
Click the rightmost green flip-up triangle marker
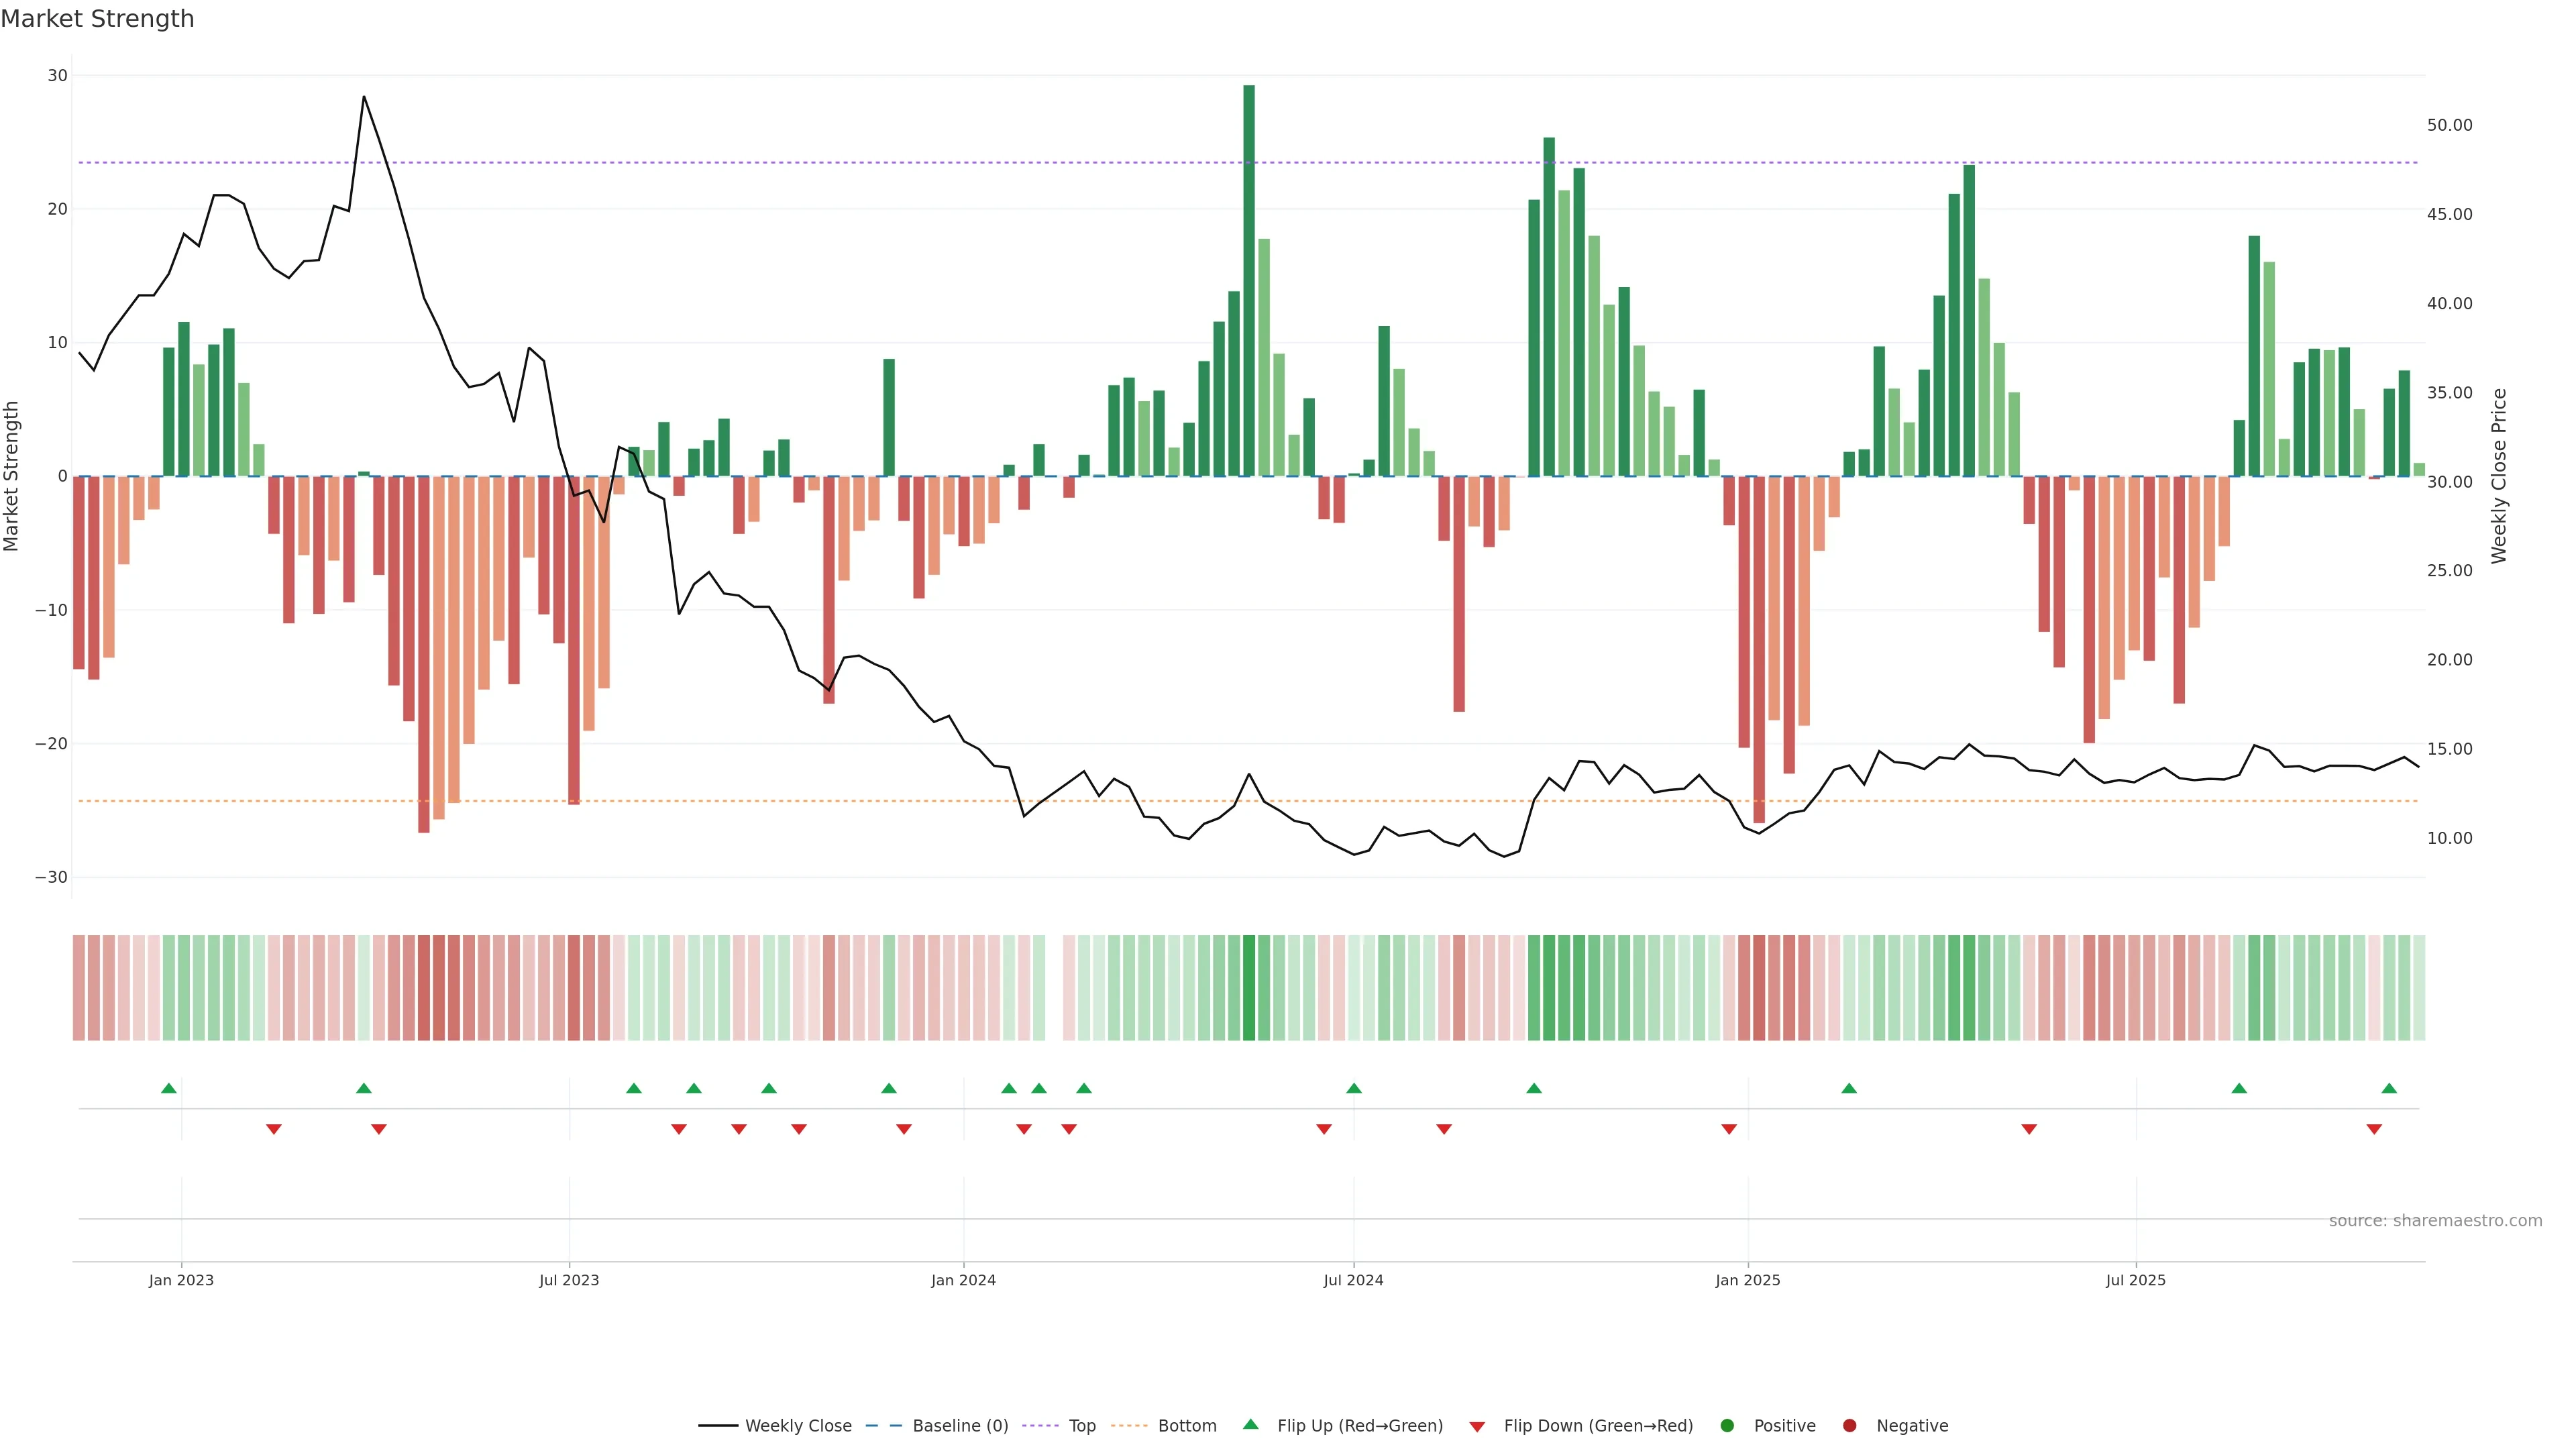pyautogui.click(x=2389, y=1088)
